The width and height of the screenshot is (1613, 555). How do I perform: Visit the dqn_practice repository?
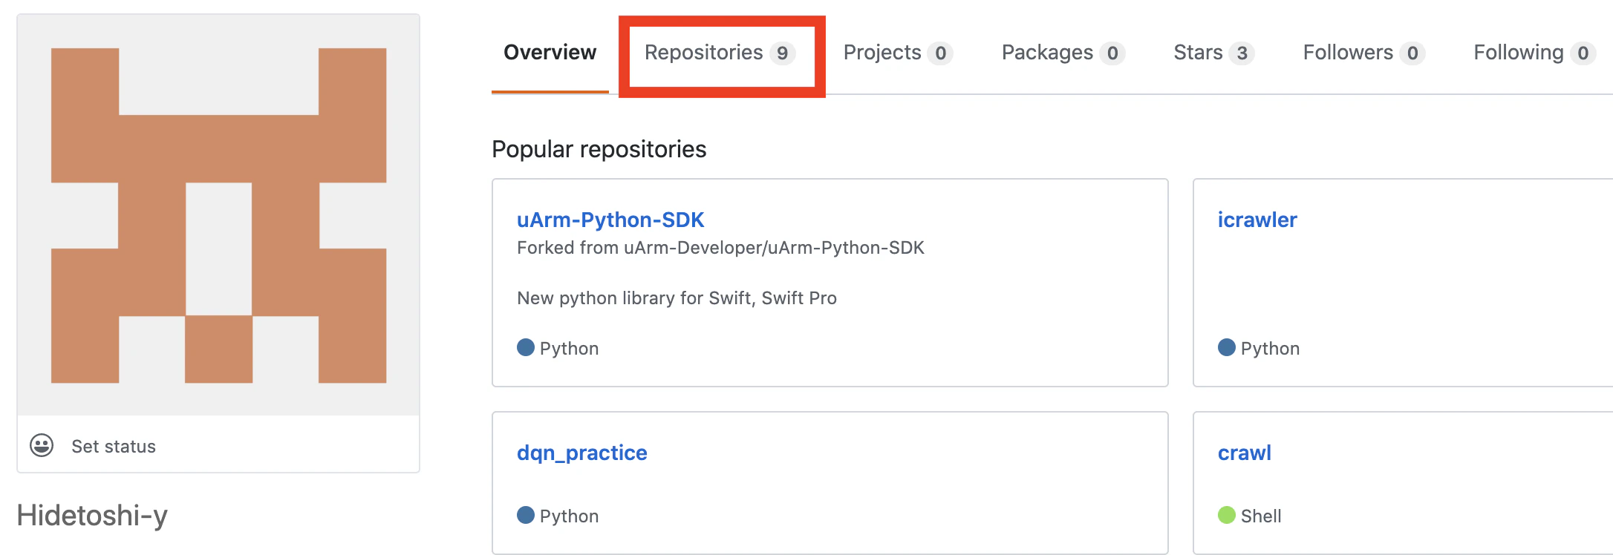[582, 453]
